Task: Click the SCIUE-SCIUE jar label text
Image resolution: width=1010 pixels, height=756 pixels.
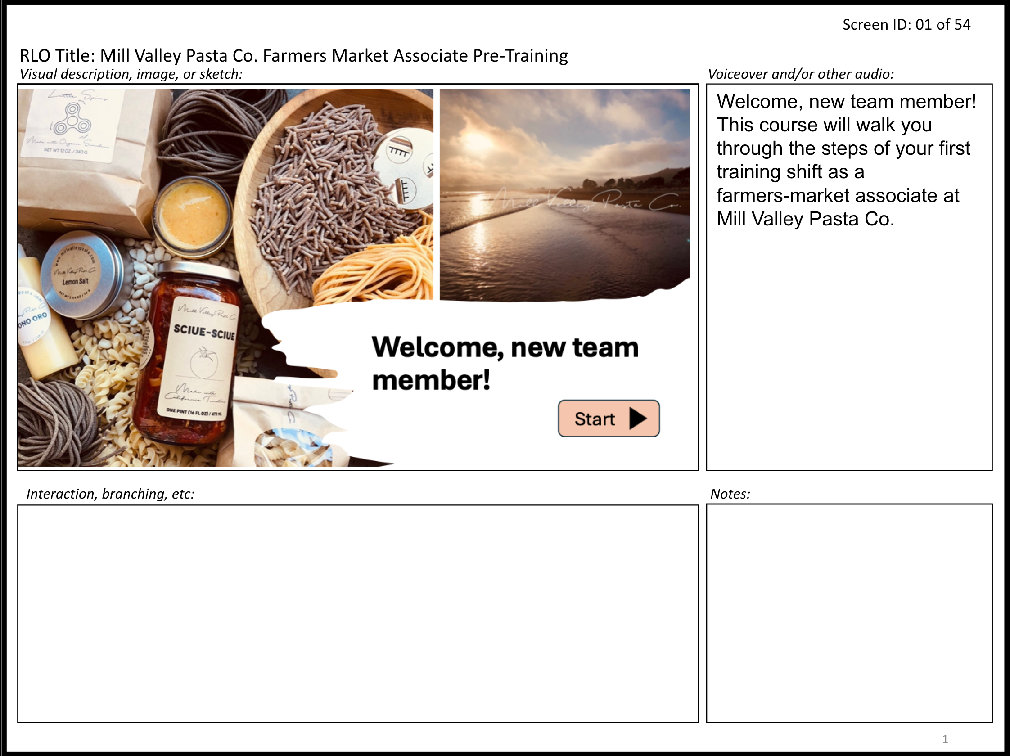Action: coord(203,332)
